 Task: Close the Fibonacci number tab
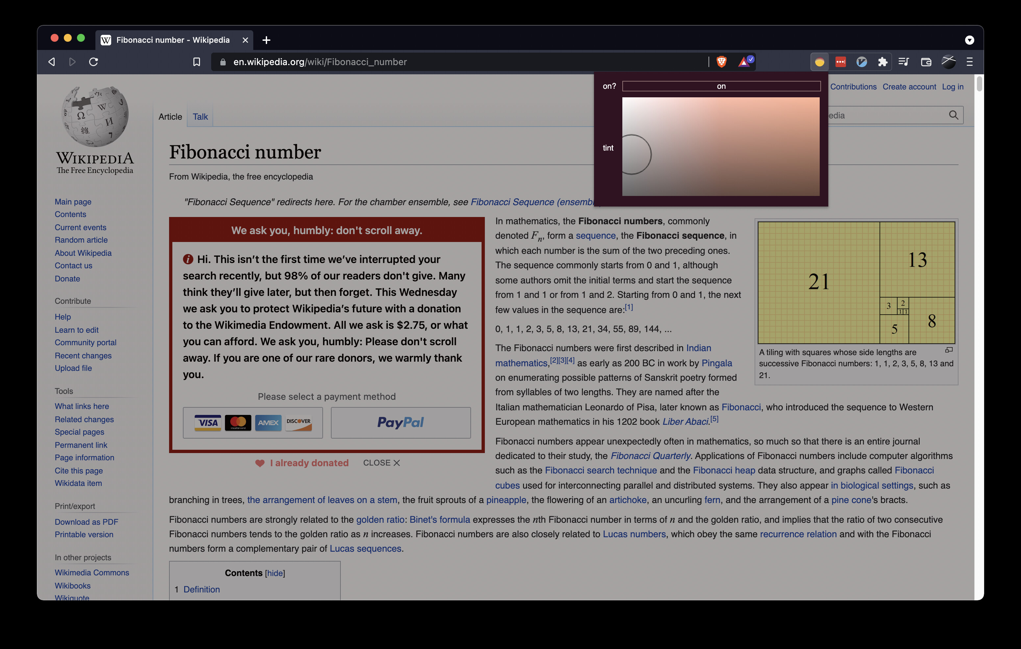pyautogui.click(x=245, y=40)
